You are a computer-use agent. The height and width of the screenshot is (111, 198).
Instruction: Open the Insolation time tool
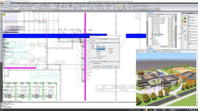(x=119, y=7)
